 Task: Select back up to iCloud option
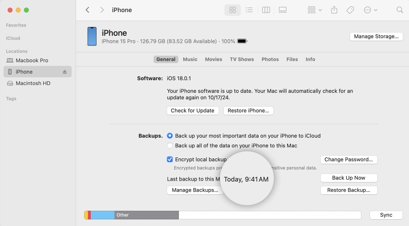pyautogui.click(x=170, y=136)
